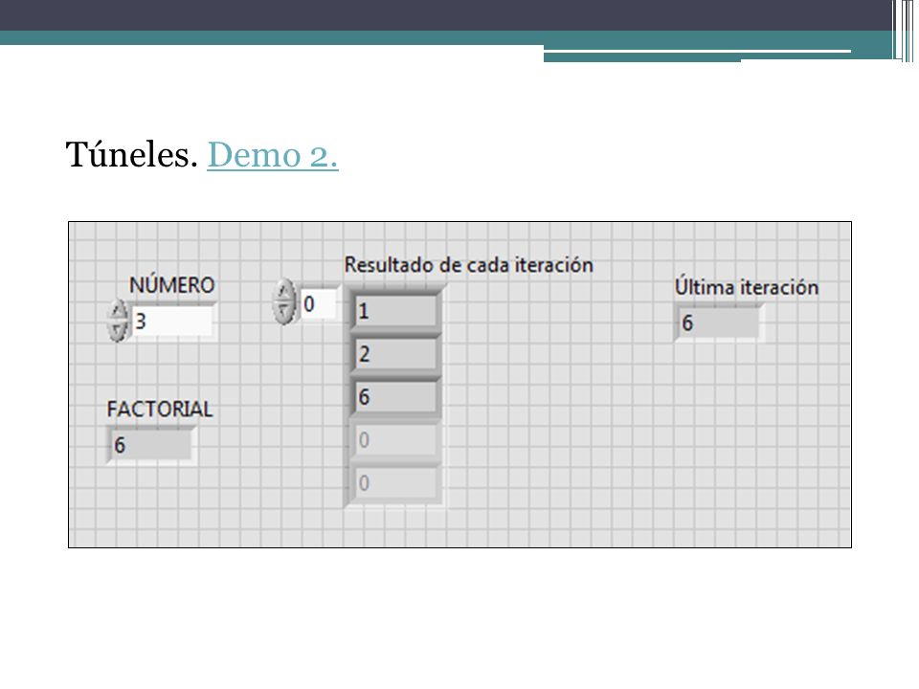
Task: Click the Última iteración label
Action: coord(746,286)
